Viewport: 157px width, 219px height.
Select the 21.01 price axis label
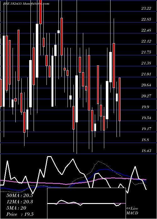[146, 74]
